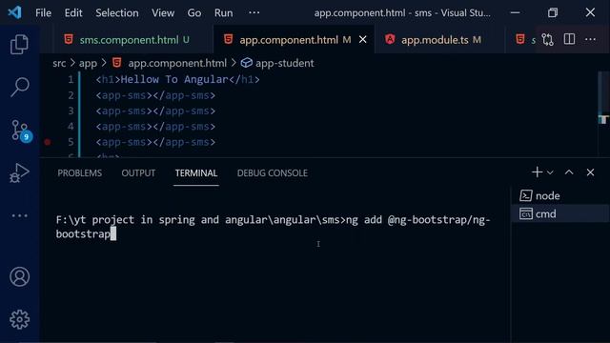Click the app-sms tag on line 4
The image size is (610, 343).
coord(155,127)
